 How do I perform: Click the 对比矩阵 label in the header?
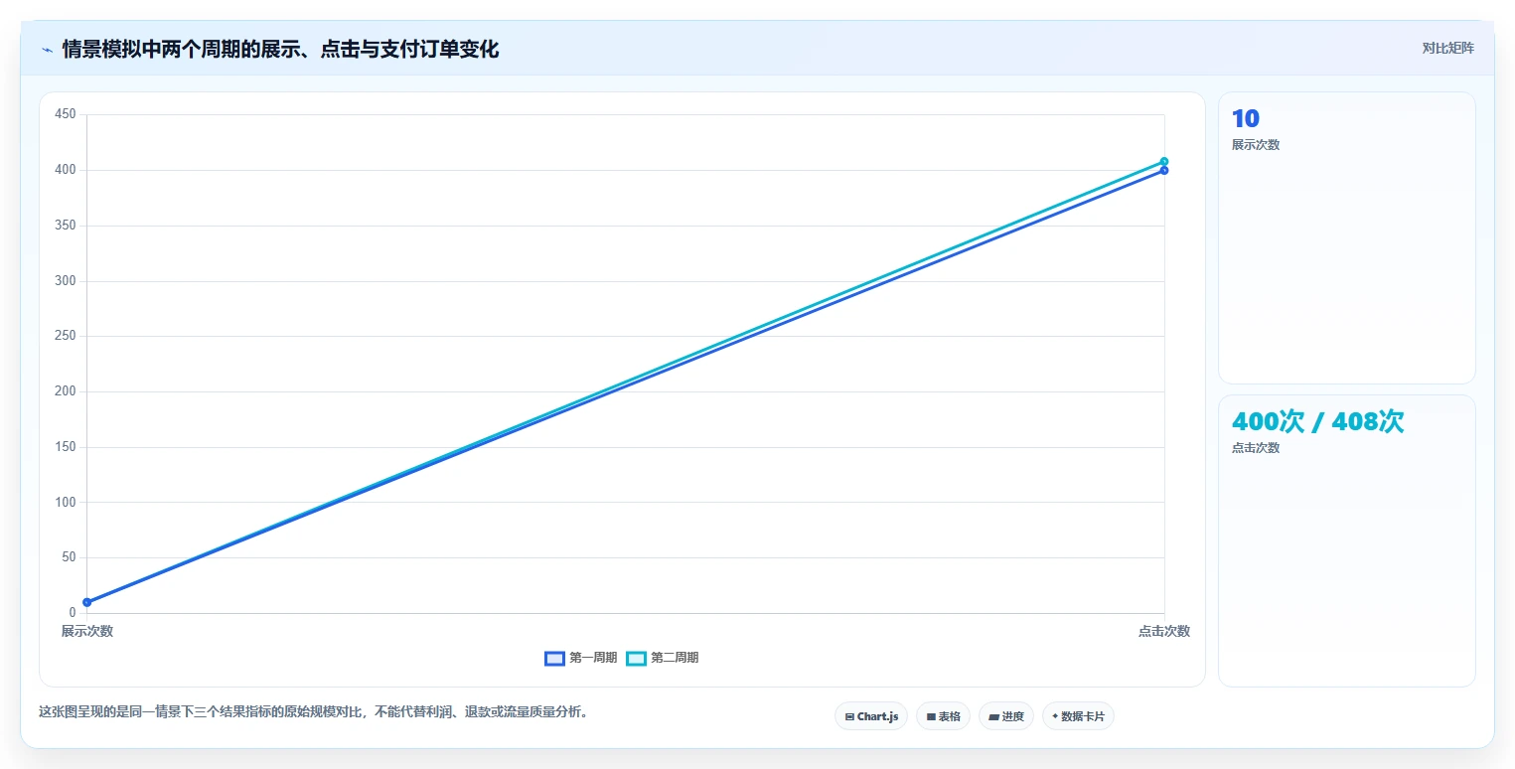pyautogui.click(x=1447, y=48)
